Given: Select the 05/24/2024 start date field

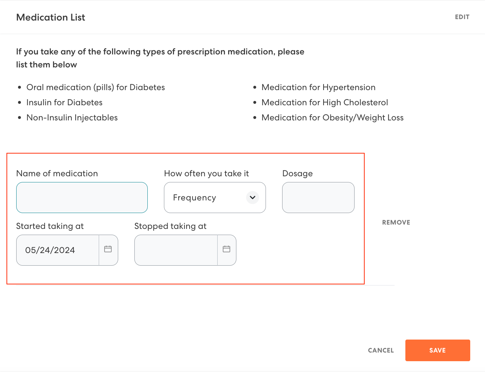Looking at the screenshot, I should click(58, 250).
